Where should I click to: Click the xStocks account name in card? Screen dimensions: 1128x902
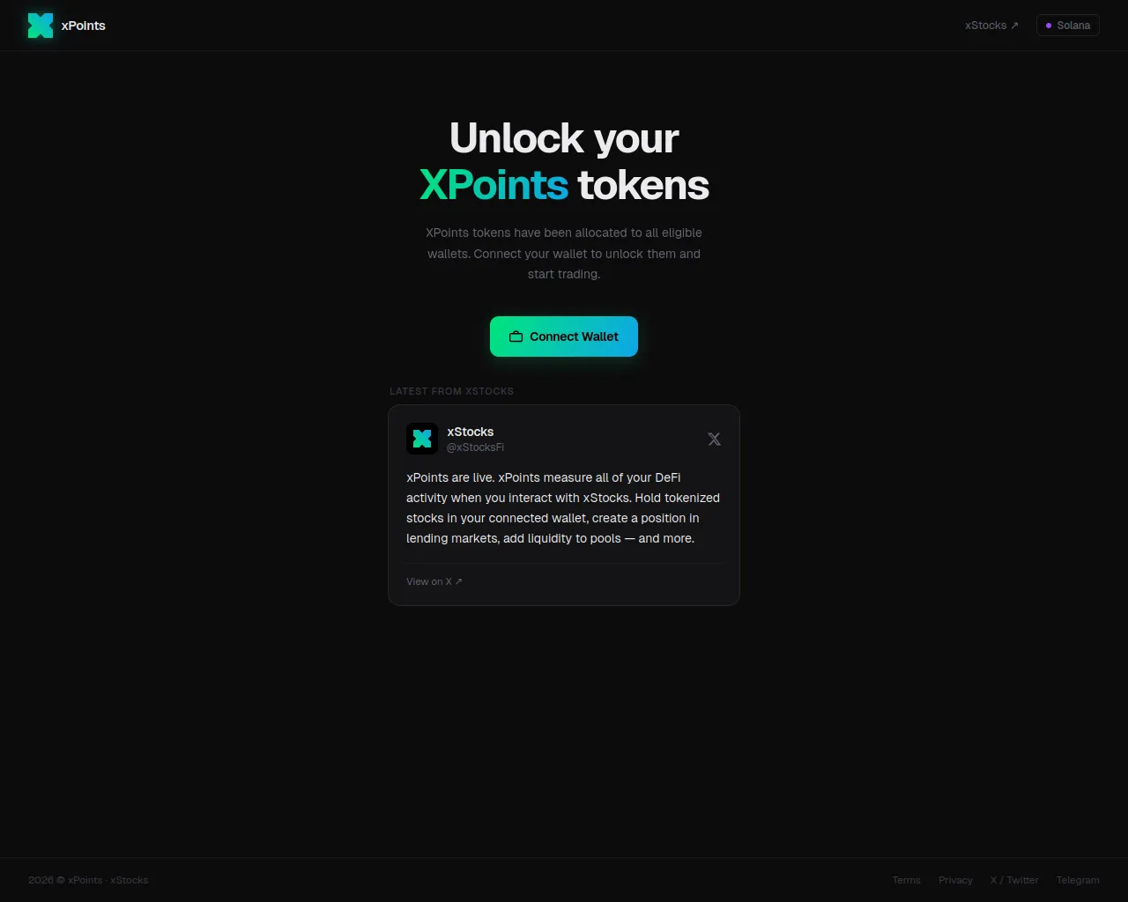coord(471,432)
